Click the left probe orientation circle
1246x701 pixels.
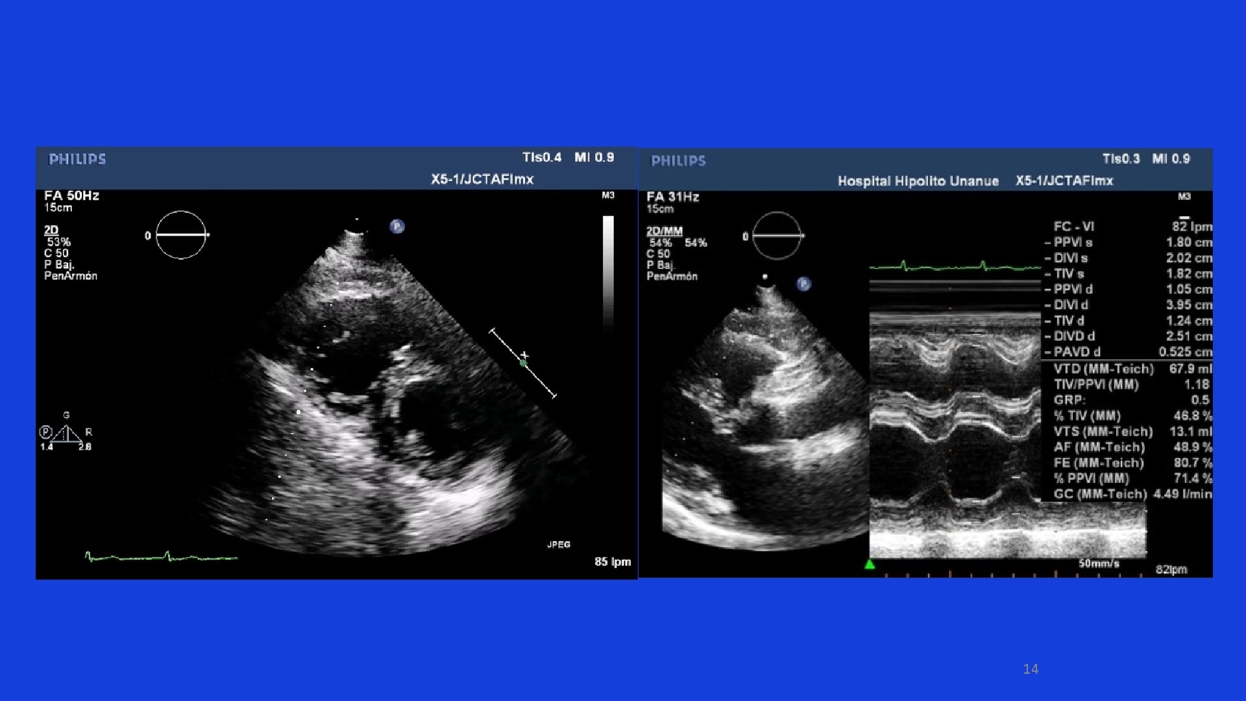tap(181, 235)
